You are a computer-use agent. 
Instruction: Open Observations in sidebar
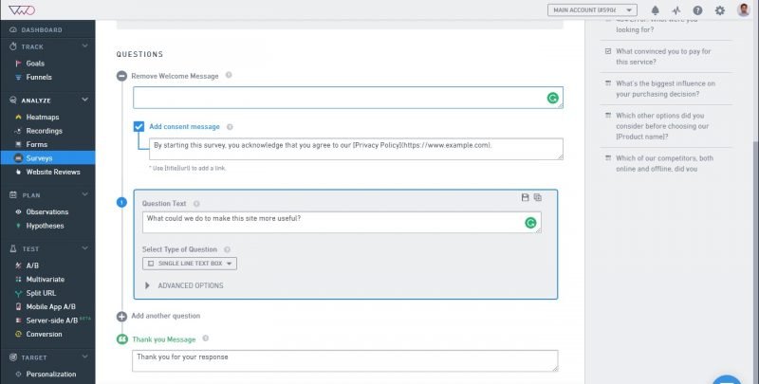coord(47,211)
